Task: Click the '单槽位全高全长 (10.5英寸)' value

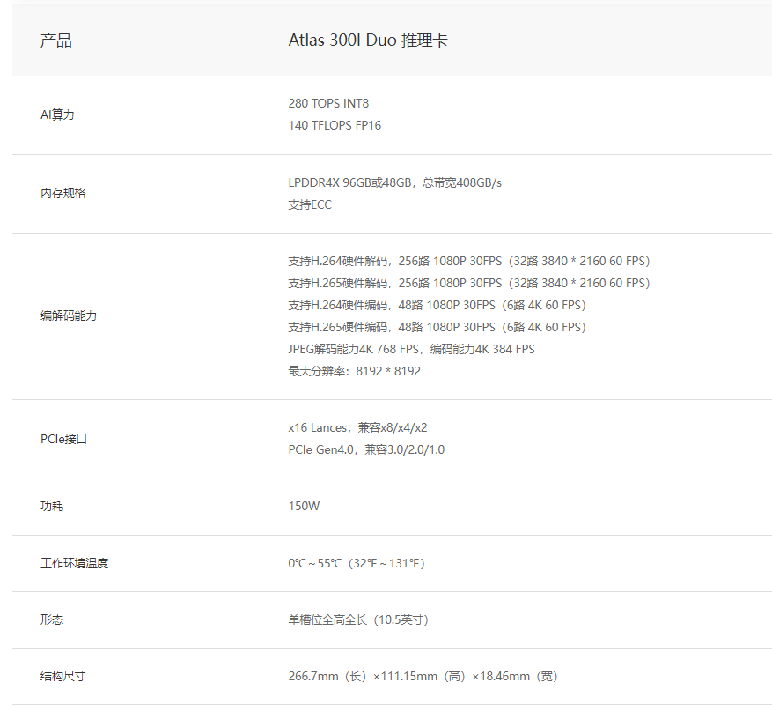Action: click(358, 619)
